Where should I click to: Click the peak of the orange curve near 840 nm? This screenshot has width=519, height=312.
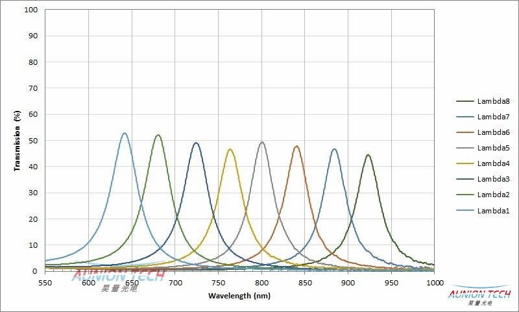[296, 147]
